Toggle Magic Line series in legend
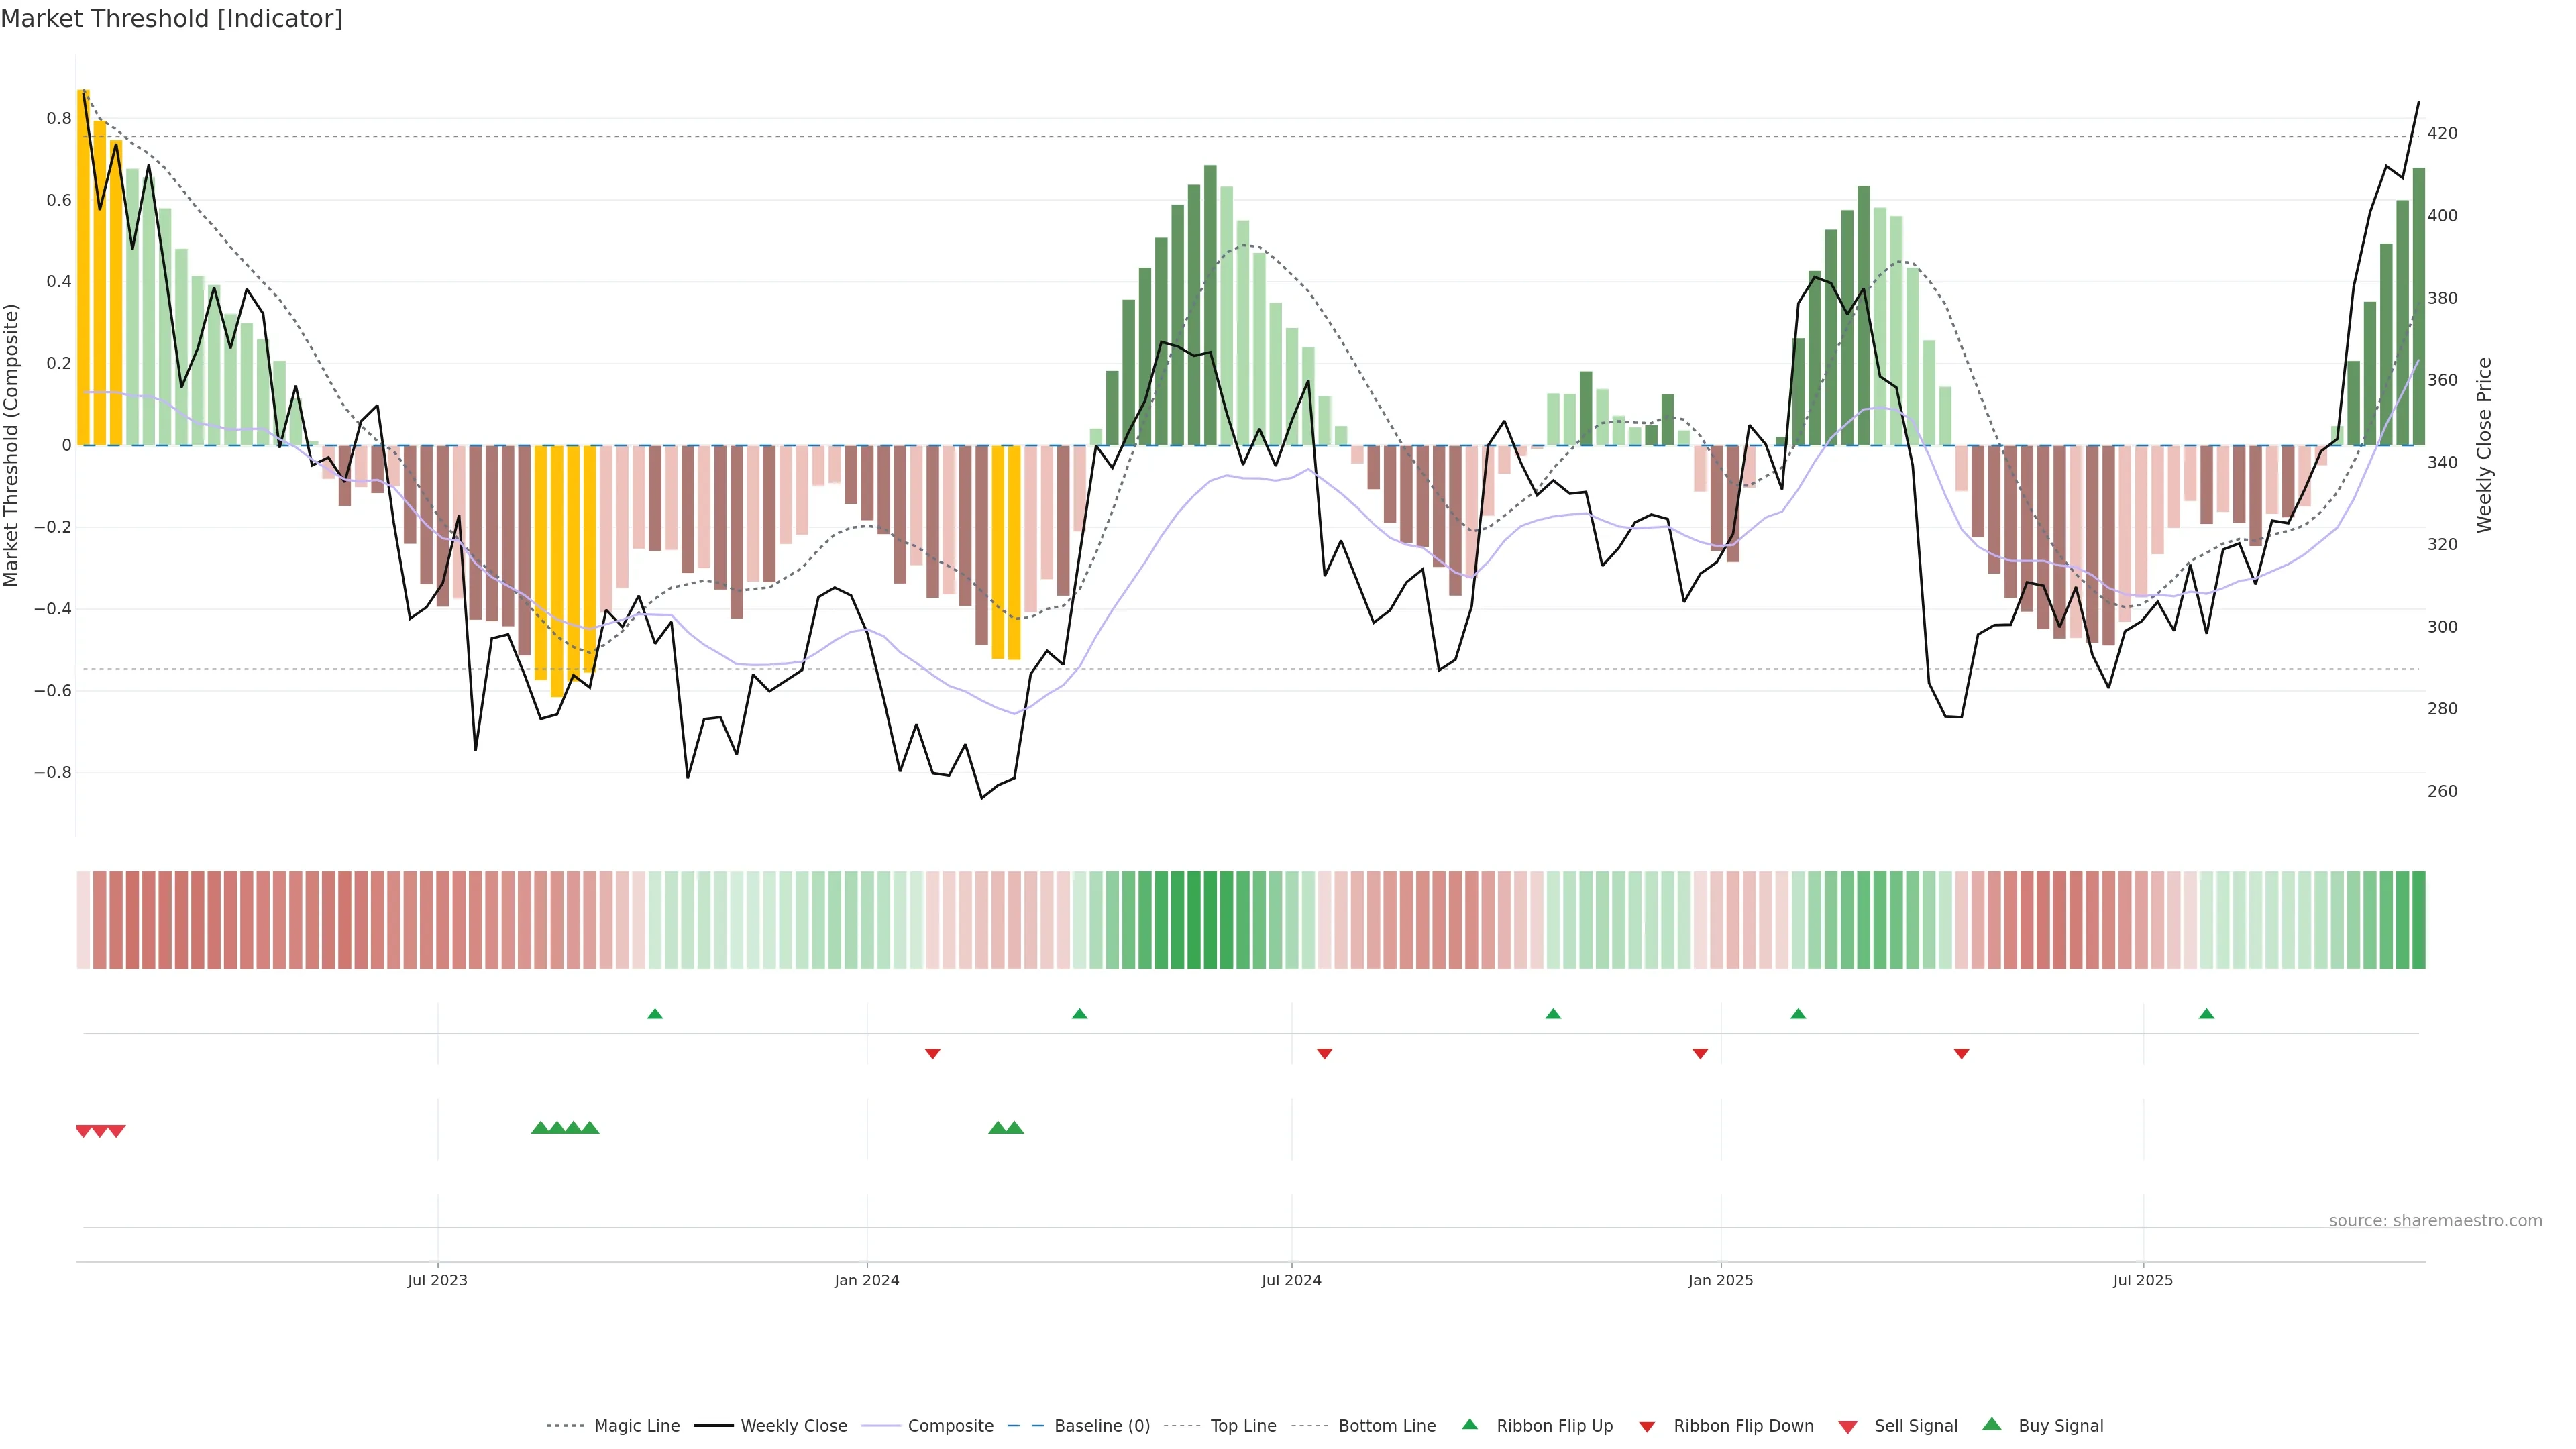The width and height of the screenshot is (2576, 1449). coord(636,1426)
